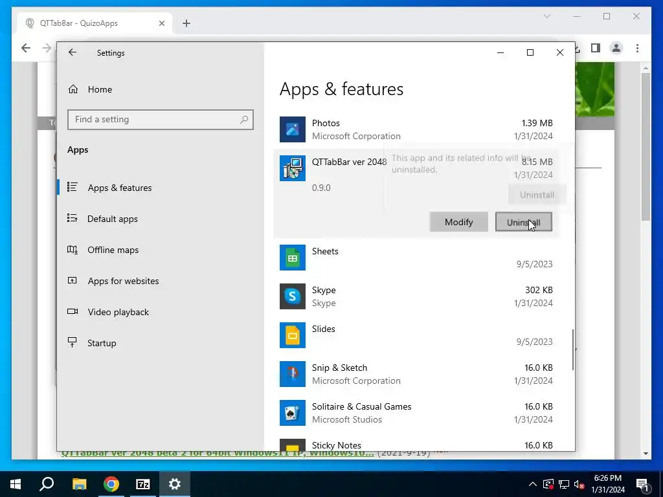Close the QTTabBar Chrome tab
The image size is (663, 497).
pos(161,23)
